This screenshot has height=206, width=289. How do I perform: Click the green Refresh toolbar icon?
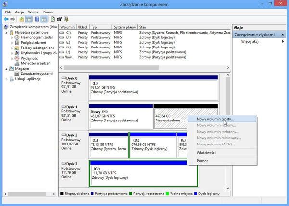pyautogui.click(x=53, y=19)
